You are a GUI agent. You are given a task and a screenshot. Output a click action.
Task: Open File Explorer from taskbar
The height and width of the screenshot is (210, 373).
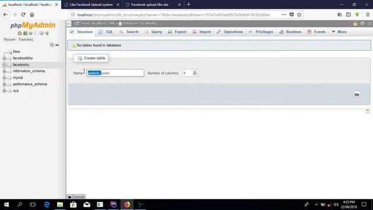60,205
